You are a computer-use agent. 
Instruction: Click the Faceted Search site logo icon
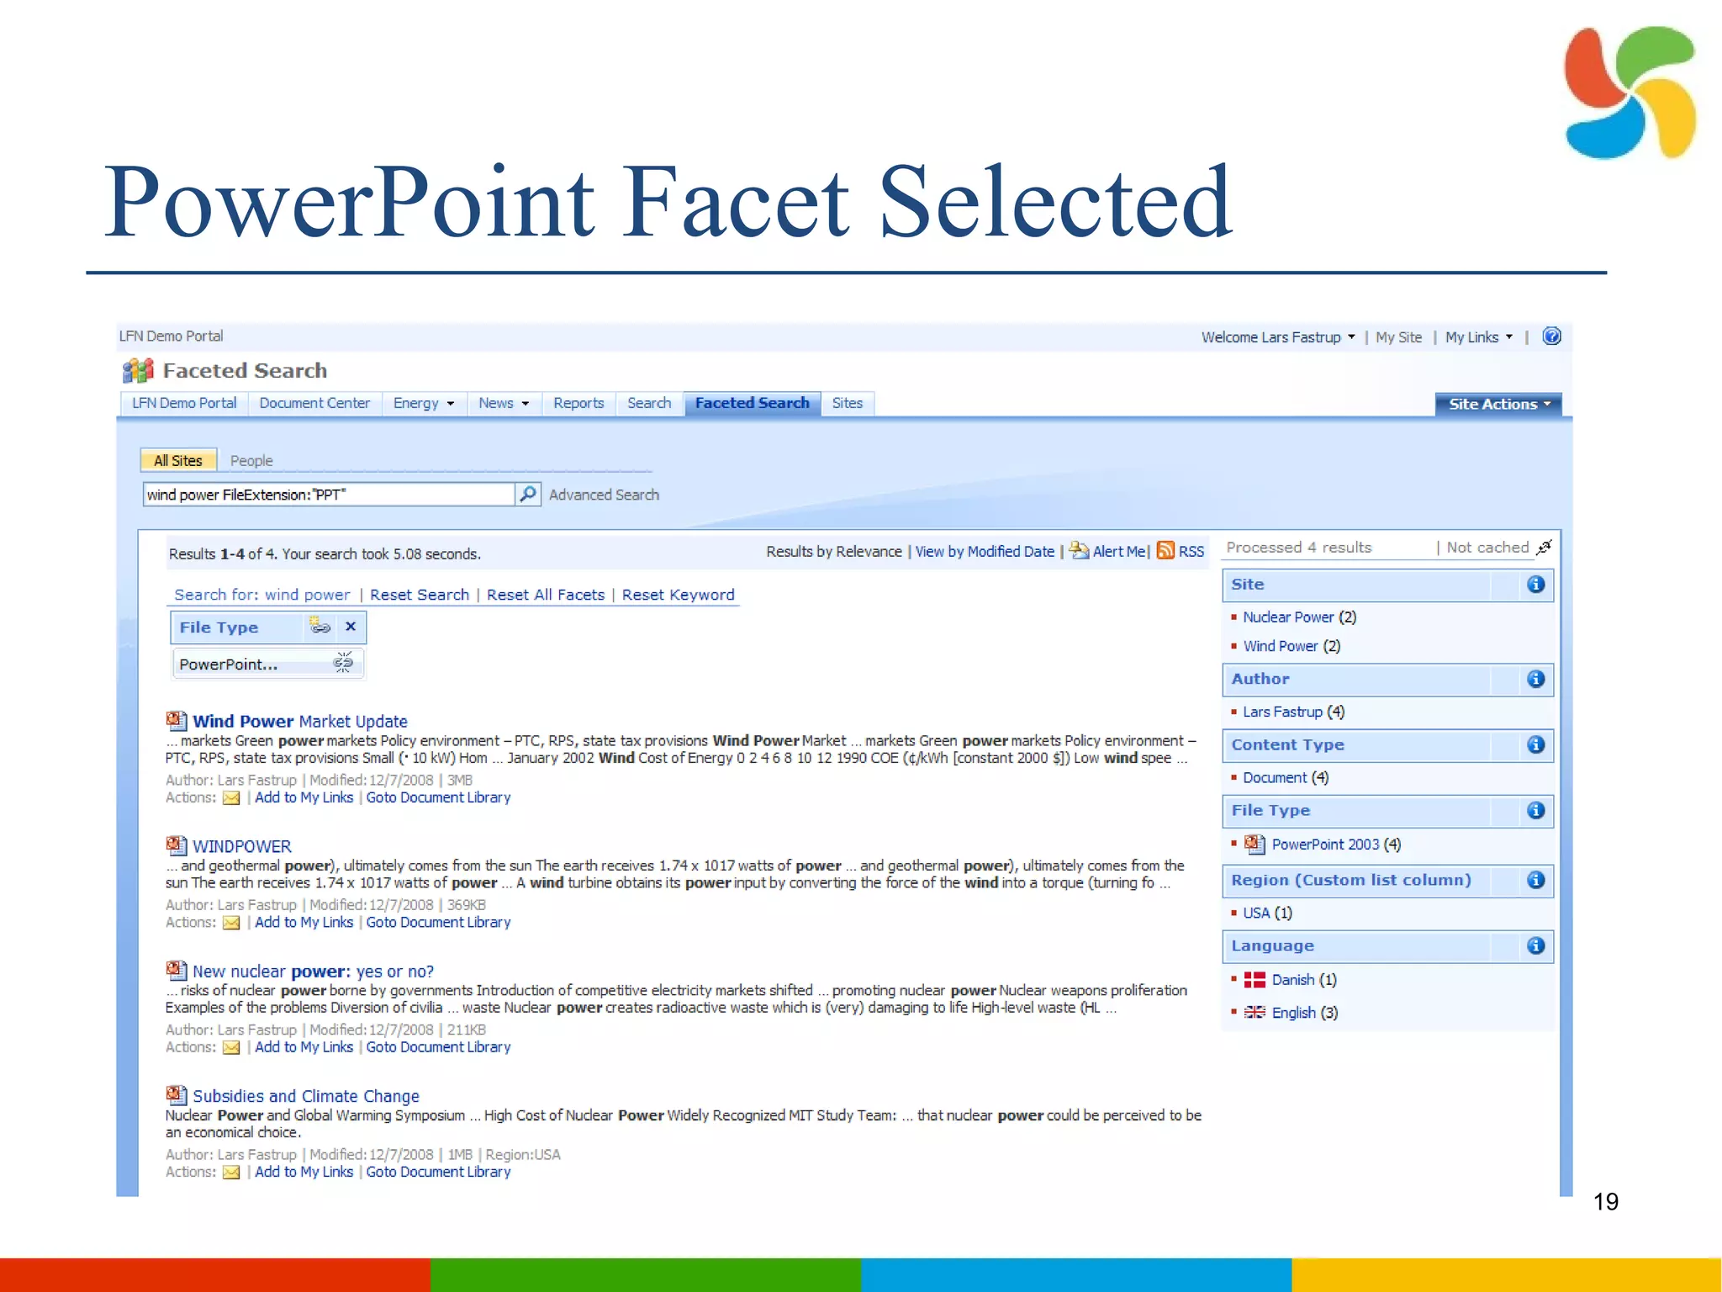139,370
